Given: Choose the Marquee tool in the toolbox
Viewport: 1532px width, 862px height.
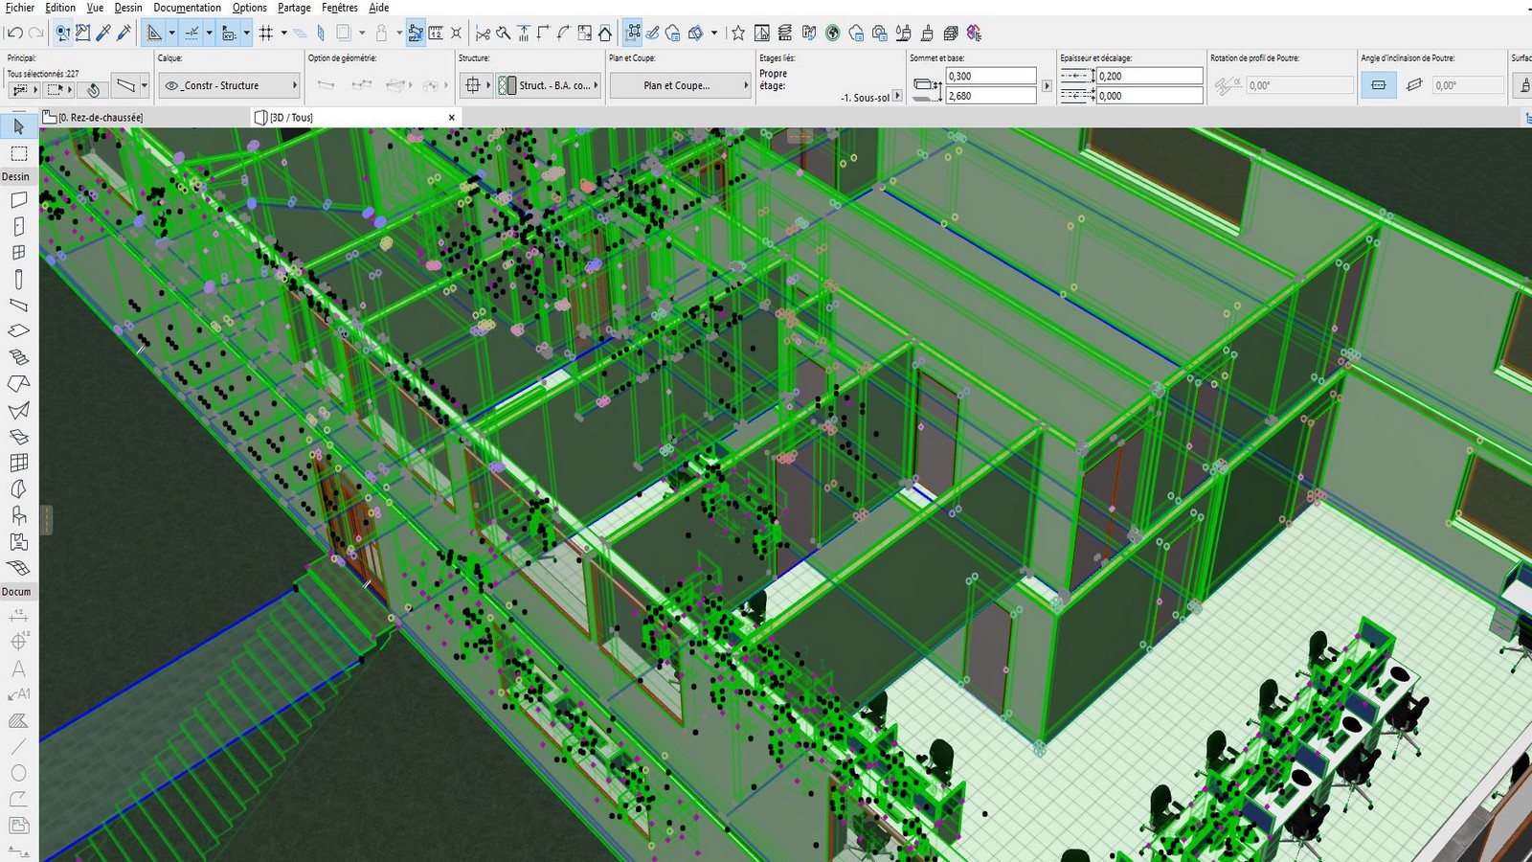Looking at the screenshot, I should (x=18, y=153).
